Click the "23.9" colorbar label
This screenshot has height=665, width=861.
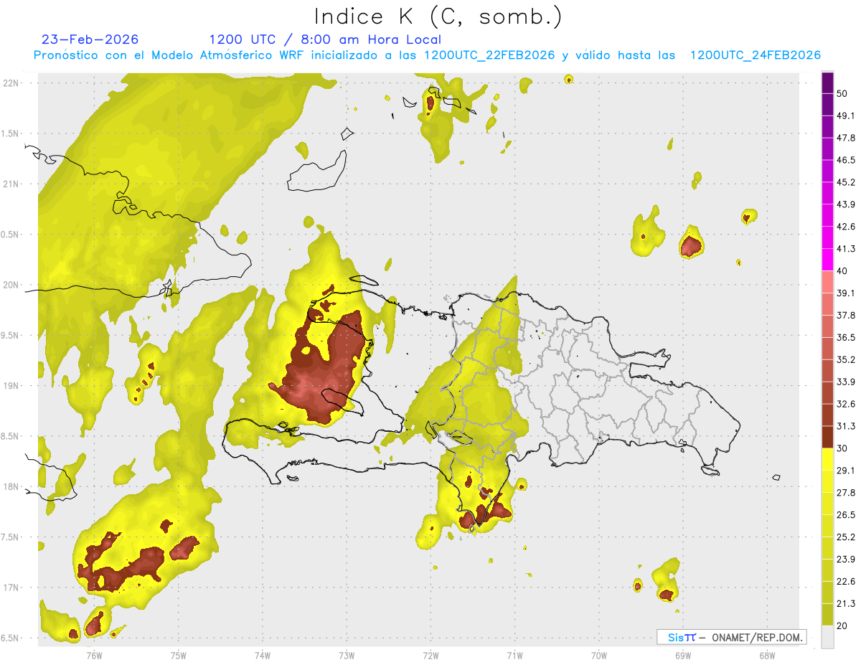pyautogui.click(x=846, y=560)
